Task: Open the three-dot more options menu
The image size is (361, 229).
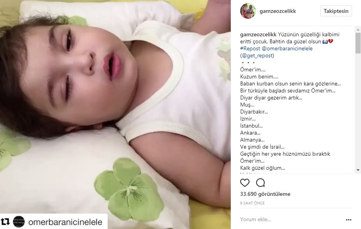Action: (x=349, y=220)
